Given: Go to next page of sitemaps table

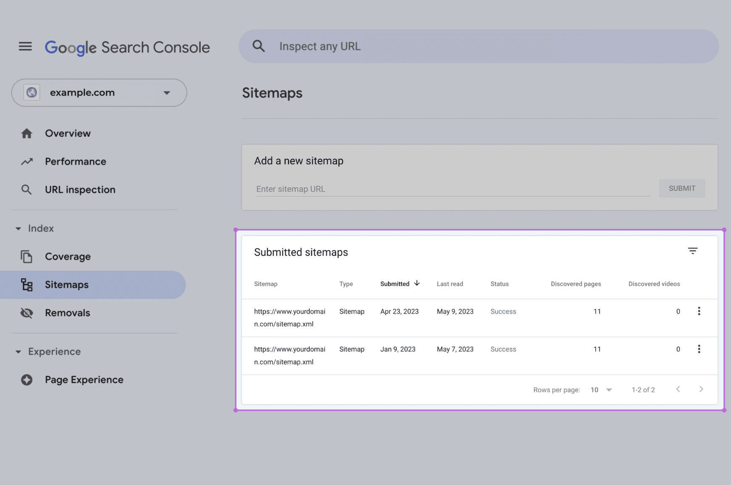Looking at the screenshot, I should pyautogui.click(x=701, y=389).
